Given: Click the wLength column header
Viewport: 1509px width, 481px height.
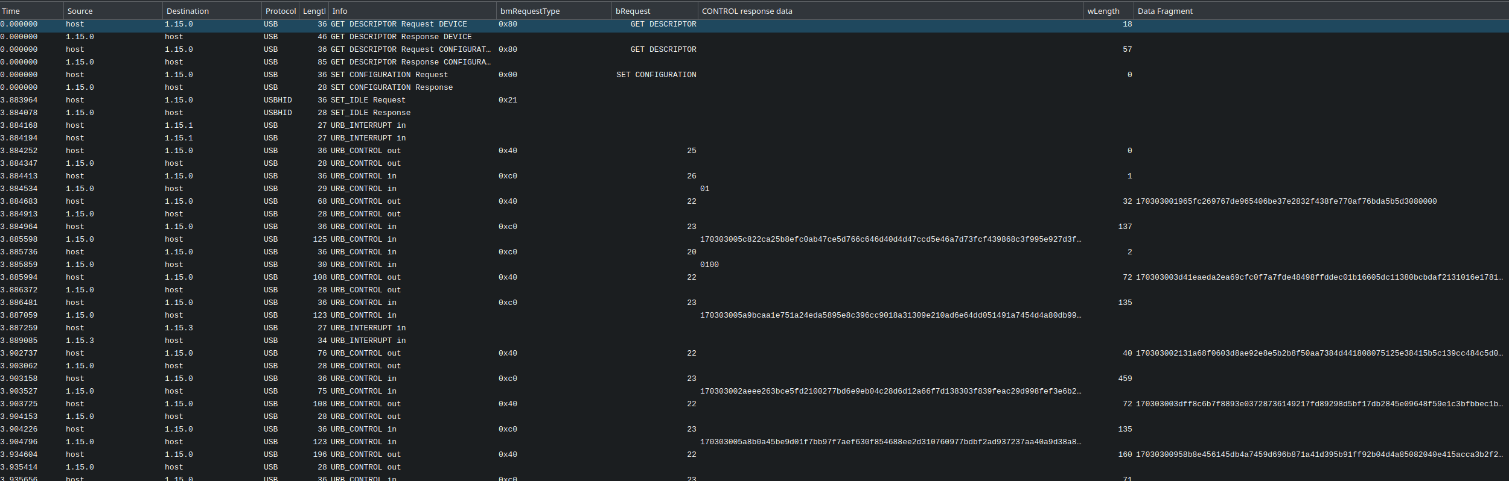Looking at the screenshot, I should (x=1109, y=11).
